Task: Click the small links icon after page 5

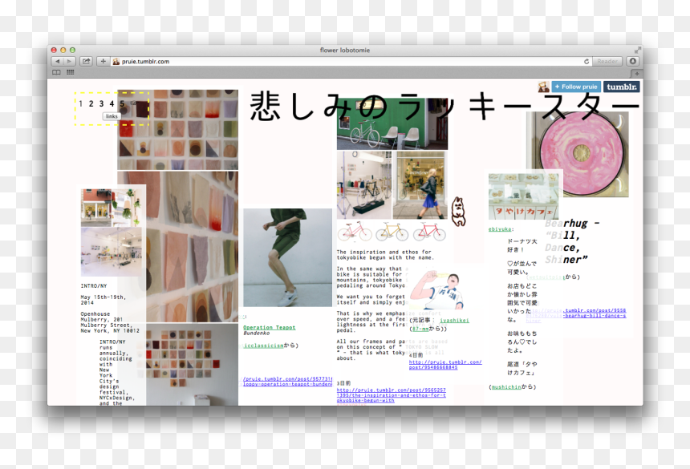Action: pyautogui.click(x=133, y=103)
